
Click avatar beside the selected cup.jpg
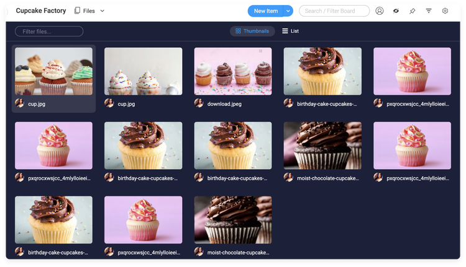coord(20,103)
